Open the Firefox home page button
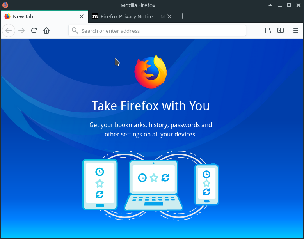This screenshot has width=304, height=239. pos(46,30)
